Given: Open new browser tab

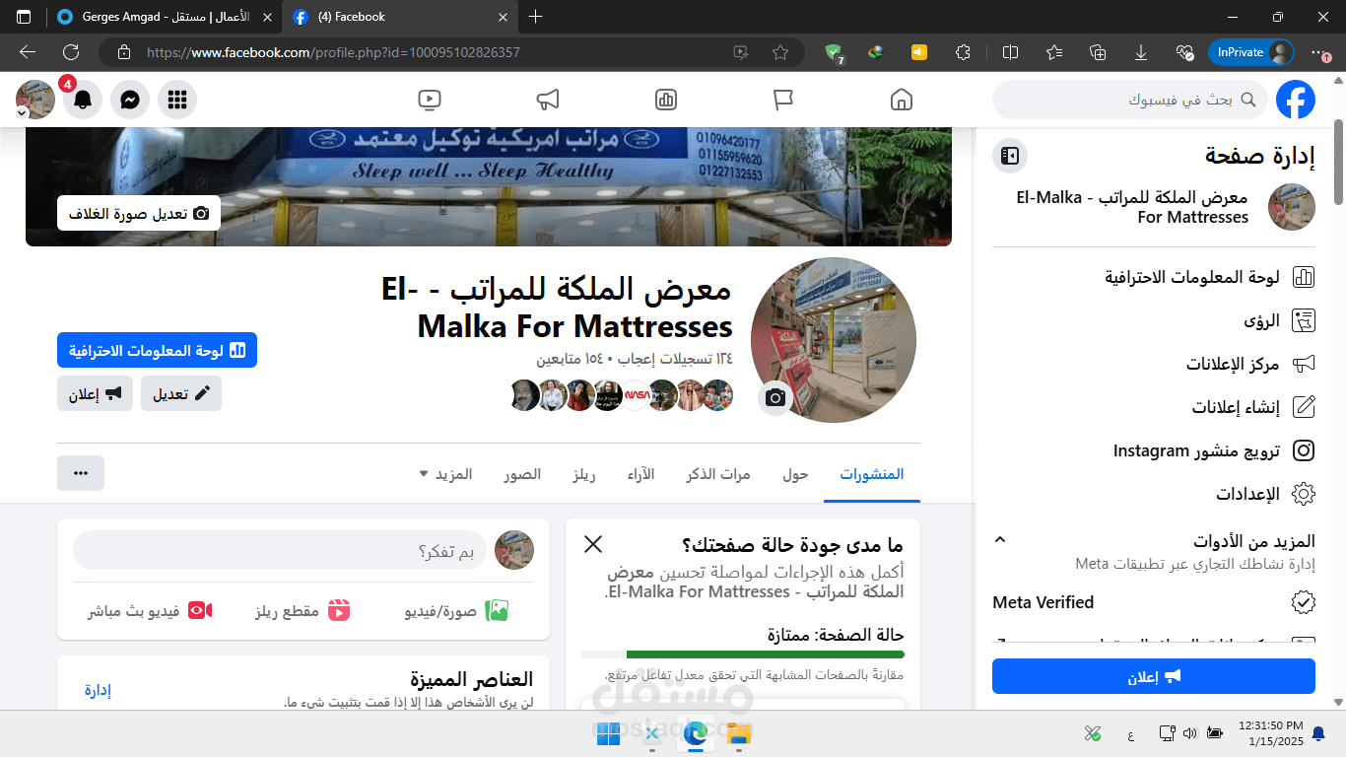Looking at the screenshot, I should coord(535,17).
